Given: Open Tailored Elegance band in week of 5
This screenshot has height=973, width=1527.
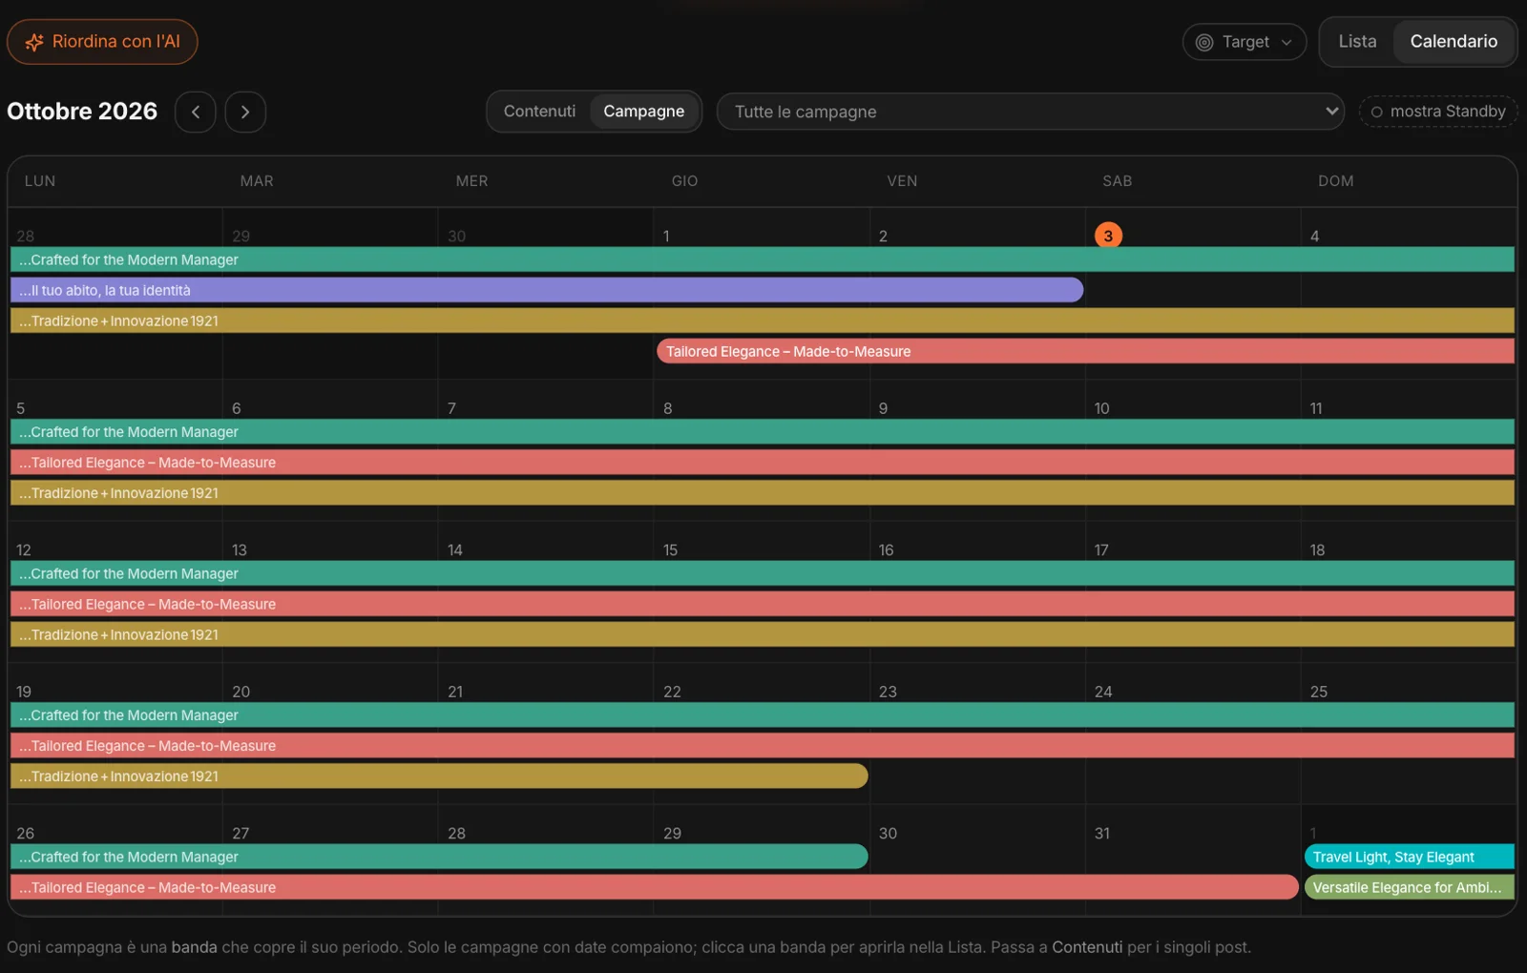Looking at the screenshot, I should click(x=763, y=463).
